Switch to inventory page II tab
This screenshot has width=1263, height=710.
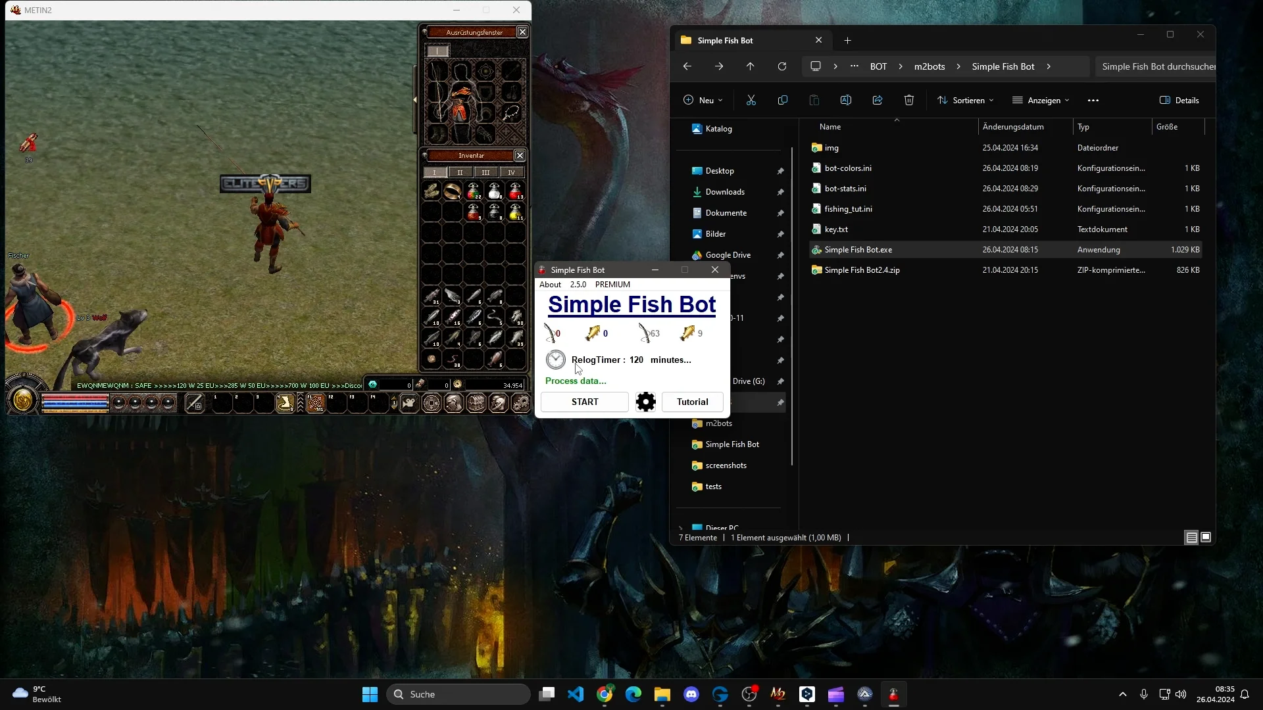click(x=460, y=172)
